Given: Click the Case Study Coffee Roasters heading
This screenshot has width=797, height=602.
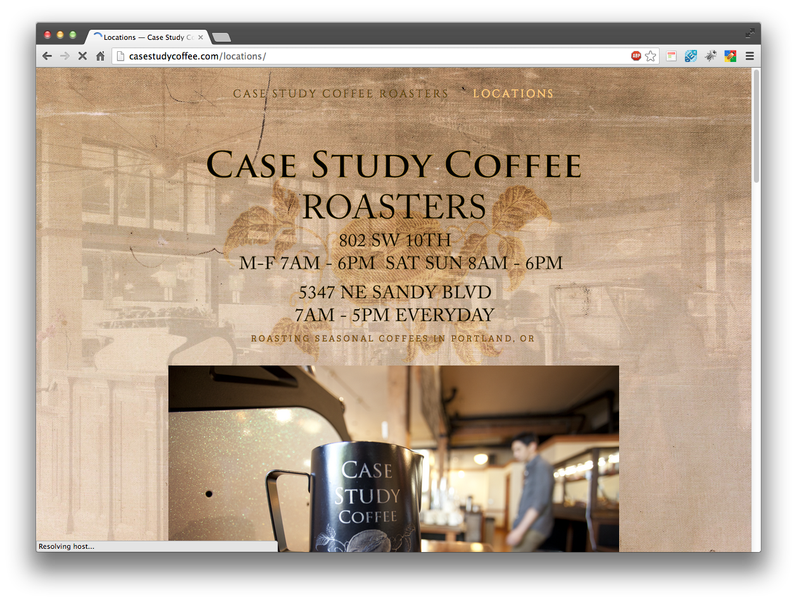Looking at the screenshot, I should pyautogui.click(x=394, y=185).
